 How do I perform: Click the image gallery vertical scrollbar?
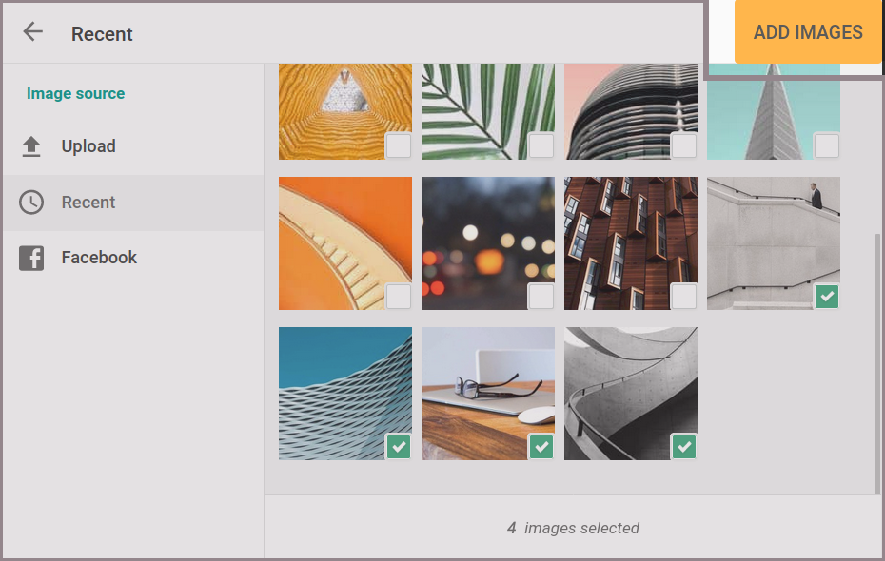point(876,361)
